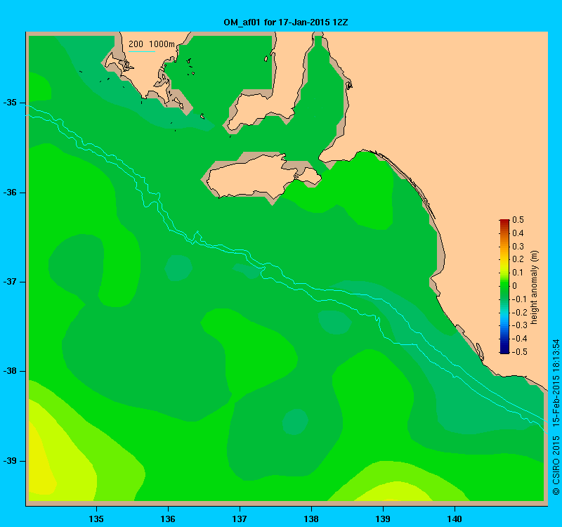Click the 135 longitude axis label
This screenshot has height=527, width=562.
(x=96, y=519)
